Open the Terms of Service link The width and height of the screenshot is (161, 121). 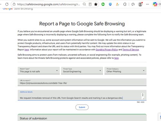coord(131,50)
